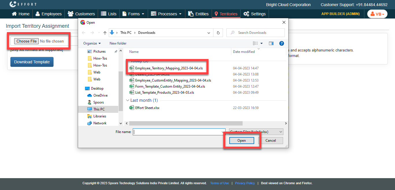This screenshot has width=395, height=190.
Task: Collapse the Last month group
Action: [128, 100]
